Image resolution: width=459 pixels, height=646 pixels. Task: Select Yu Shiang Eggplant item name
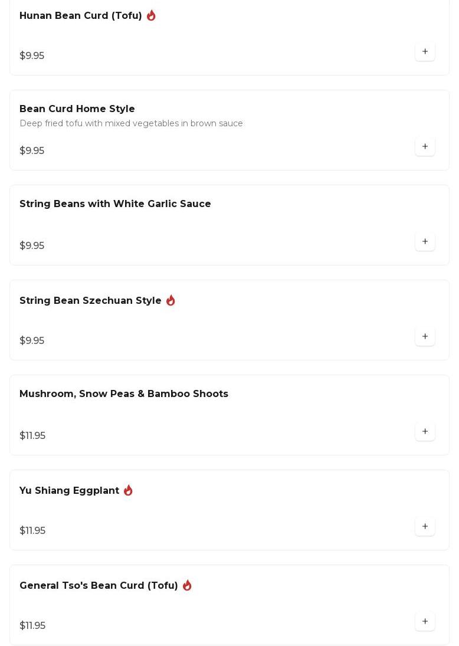coord(69,490)
